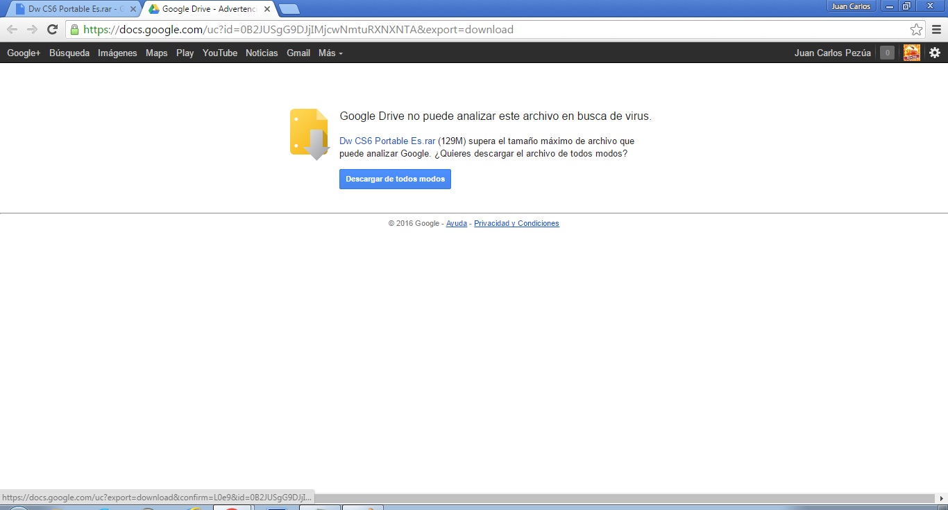Screen dimensions: 948x510
Task: Click the © 2016 Google footer text
Action: (x=414, y=223)
